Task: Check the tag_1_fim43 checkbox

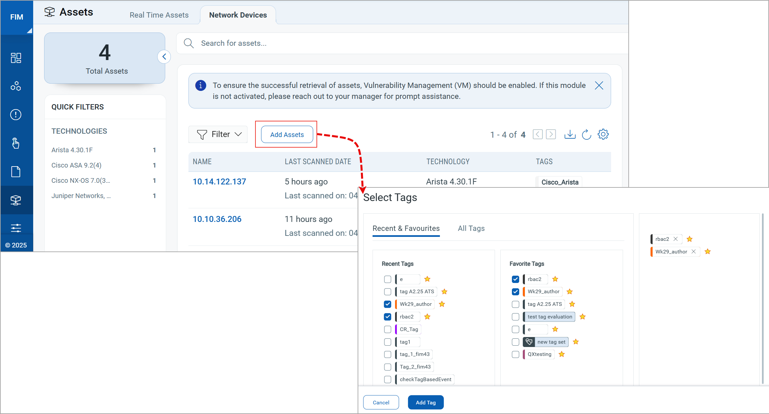Action: click(387, 354)
